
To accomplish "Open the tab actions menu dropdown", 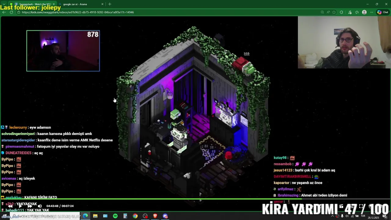I will 4,4.
